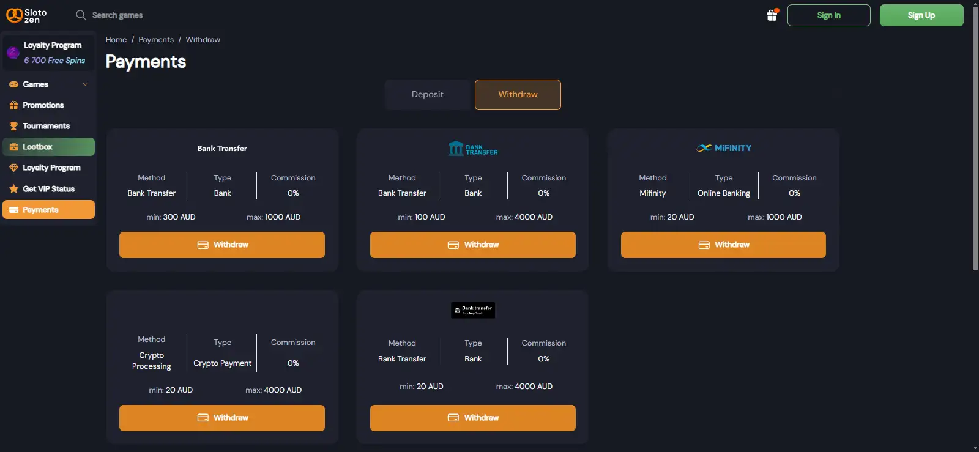Image resolution: width=979 pixels, height=452 pixels.
Task: Click the Loyalty Program diamond icon in sidebar
Action: click(13, 168)
